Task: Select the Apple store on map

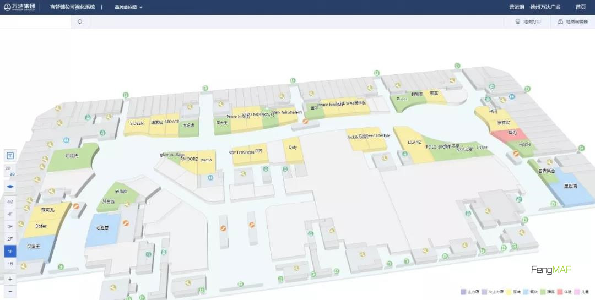Action: click(524, 144)
